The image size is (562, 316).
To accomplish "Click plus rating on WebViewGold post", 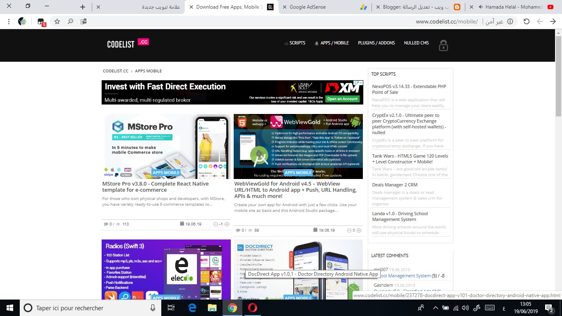I will [x=359, y=230].
